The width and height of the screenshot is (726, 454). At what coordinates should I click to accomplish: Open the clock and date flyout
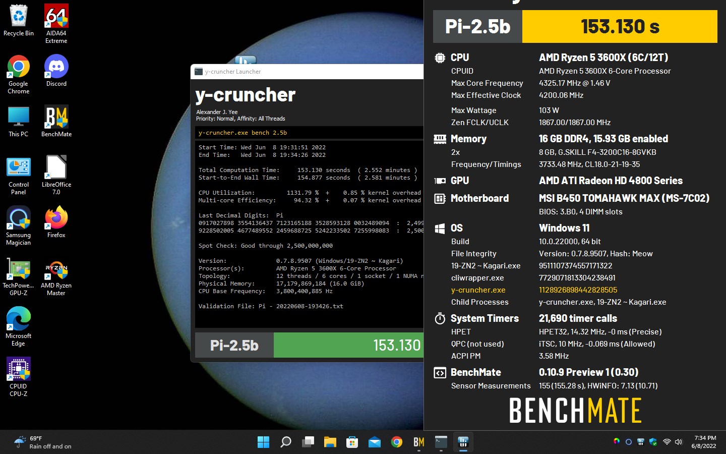pyautogui.click(x=704, y=442)
